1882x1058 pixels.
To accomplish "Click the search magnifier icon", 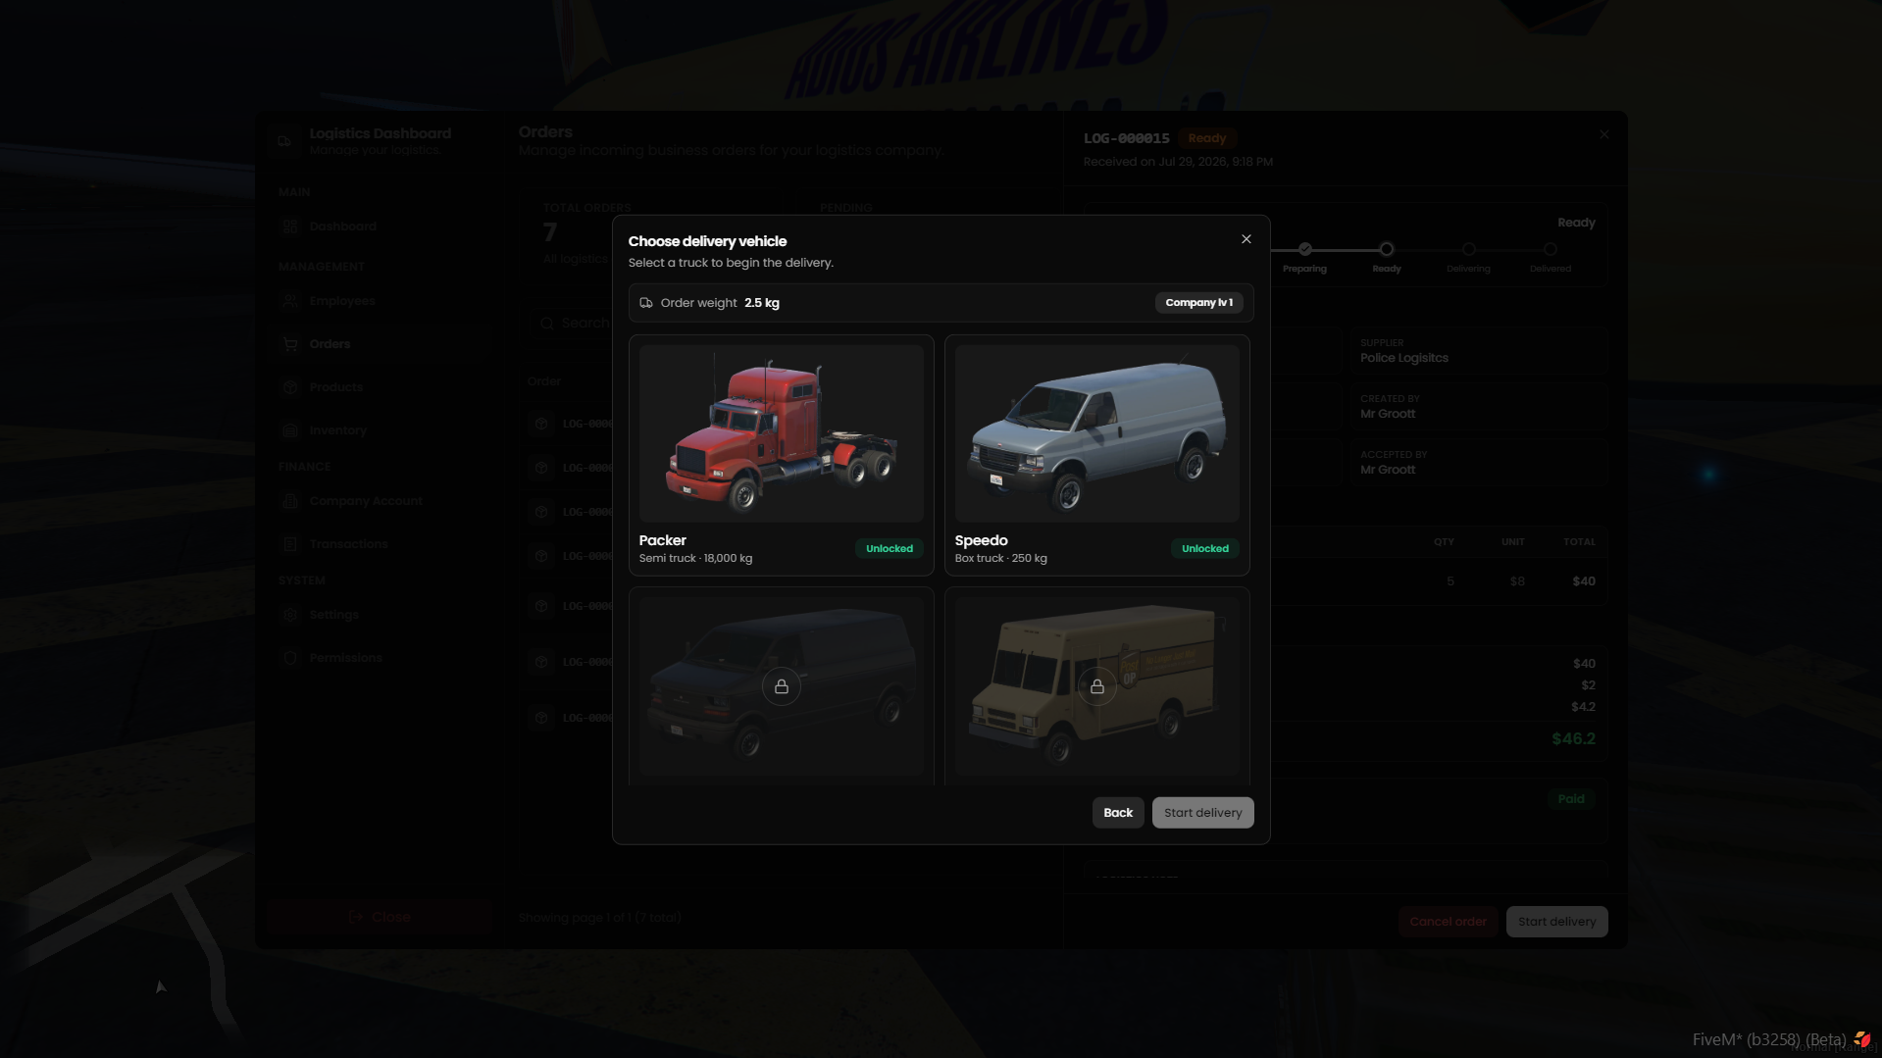I will pyautogui.click(x=547, y=324).
